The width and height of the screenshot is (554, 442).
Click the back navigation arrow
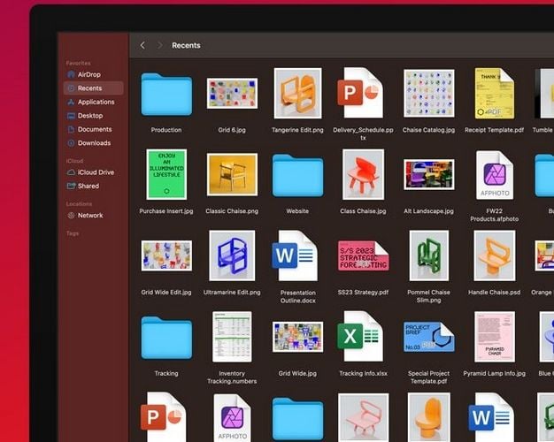click(142, 45)
